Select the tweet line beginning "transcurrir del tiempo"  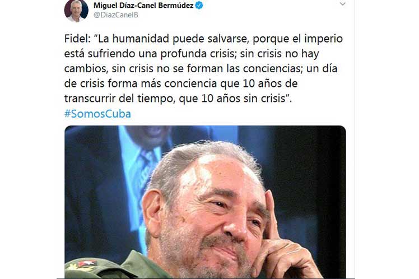(178, 99)
